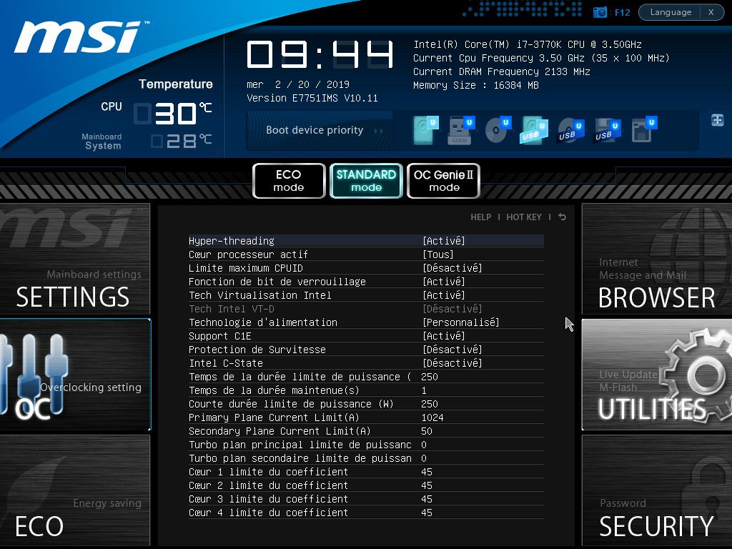Open the SECURITY password panel
Screen dimensions: 732x549
click(x=657, y=490)
